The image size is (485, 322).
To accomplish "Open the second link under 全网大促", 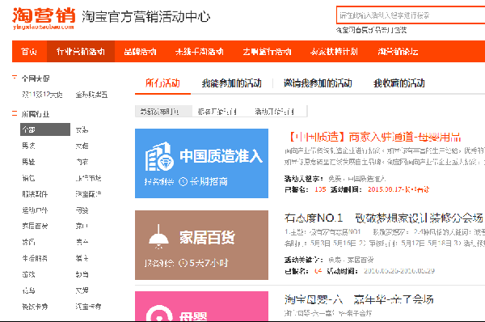I will tap(91, 95).
